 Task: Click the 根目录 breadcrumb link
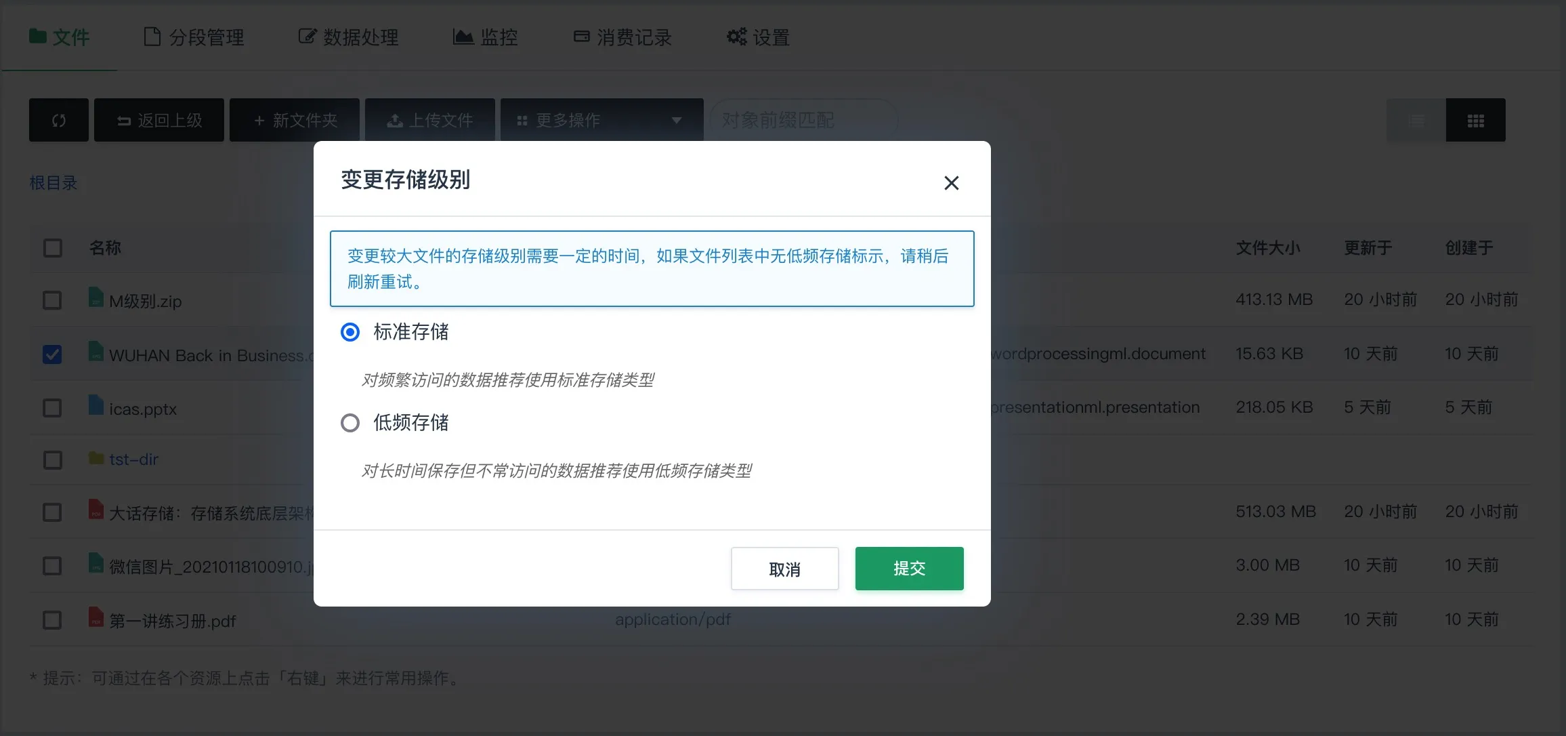[x=54, y=183]
